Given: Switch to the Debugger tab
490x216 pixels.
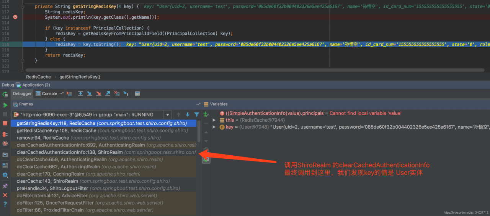Looking at the screenshot, I should pos(23,93).
